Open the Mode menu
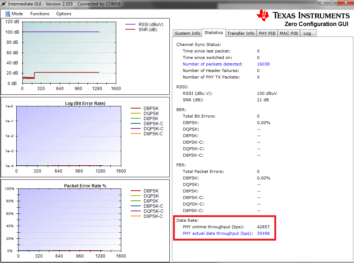The image size is (354, 263). [16, 14]
